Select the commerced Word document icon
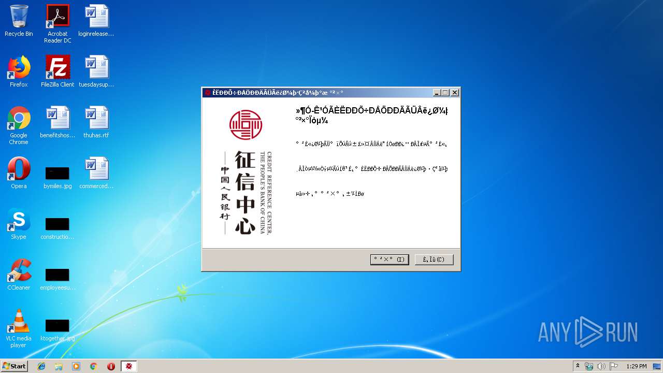663x373 pixels. click(96, 173)
